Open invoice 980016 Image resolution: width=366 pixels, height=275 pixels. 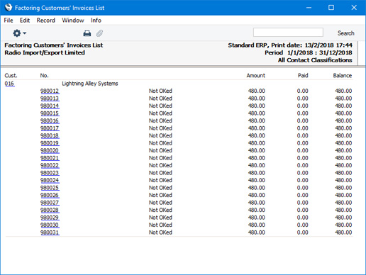50,120
